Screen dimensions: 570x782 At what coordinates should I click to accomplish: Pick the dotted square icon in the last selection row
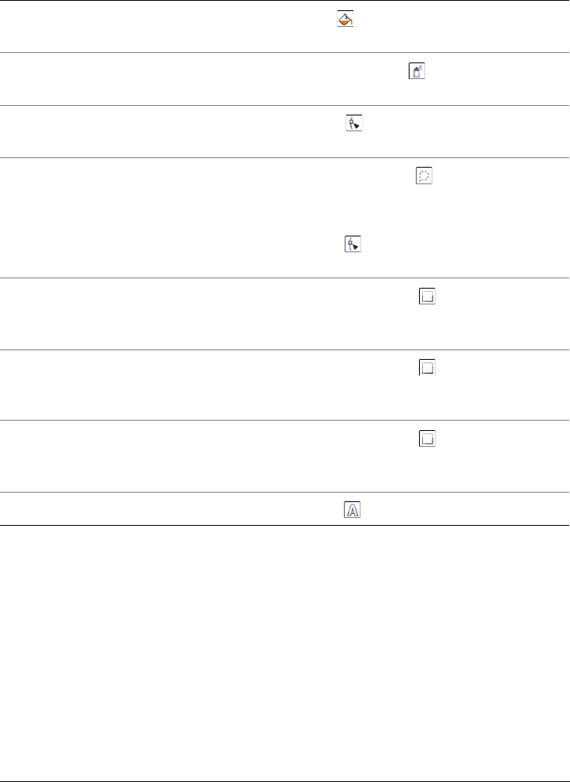[x=427, y=439]
